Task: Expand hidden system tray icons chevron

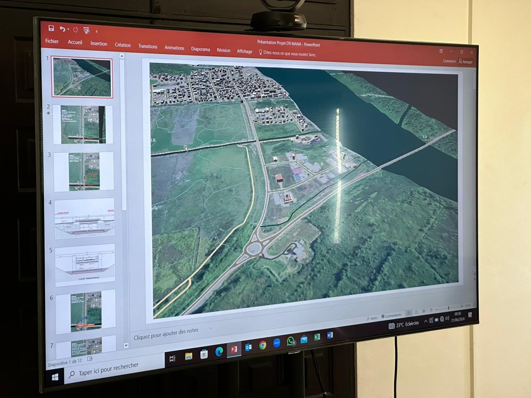Action: coord(426,321)
